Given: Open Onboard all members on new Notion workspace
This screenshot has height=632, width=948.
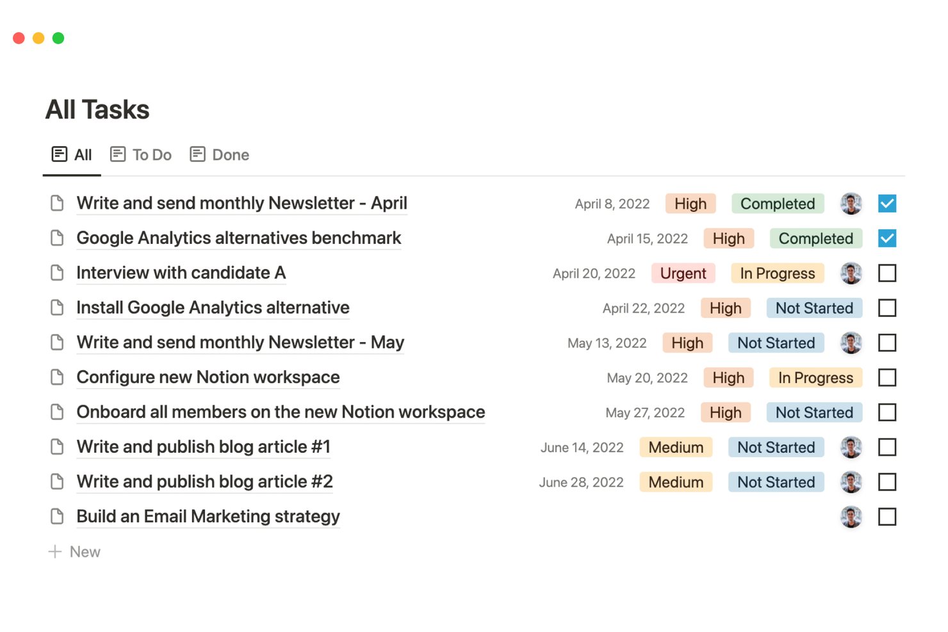Looking at the screenshot, I should tap(281, 412).
